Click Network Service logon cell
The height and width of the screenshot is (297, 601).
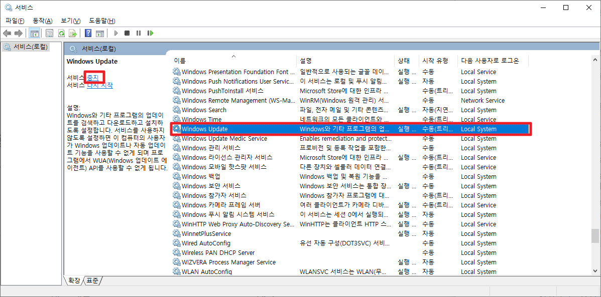[483, 101]
